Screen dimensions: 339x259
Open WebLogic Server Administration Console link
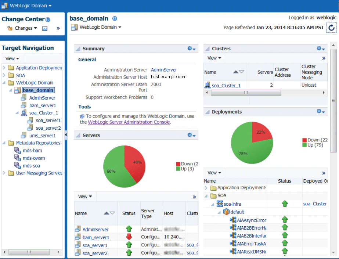[x=129, y=122]
